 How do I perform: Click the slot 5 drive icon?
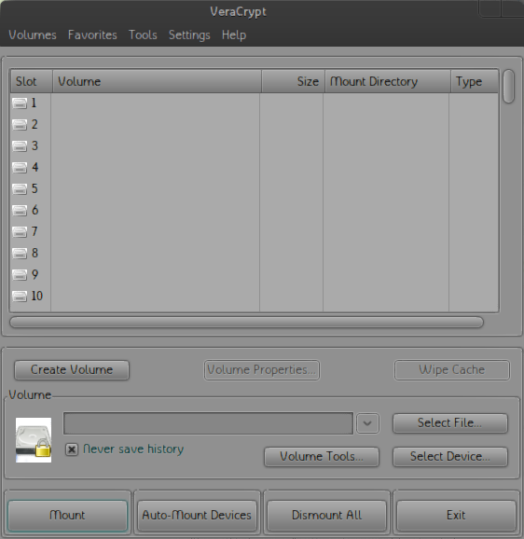point(20,188)
